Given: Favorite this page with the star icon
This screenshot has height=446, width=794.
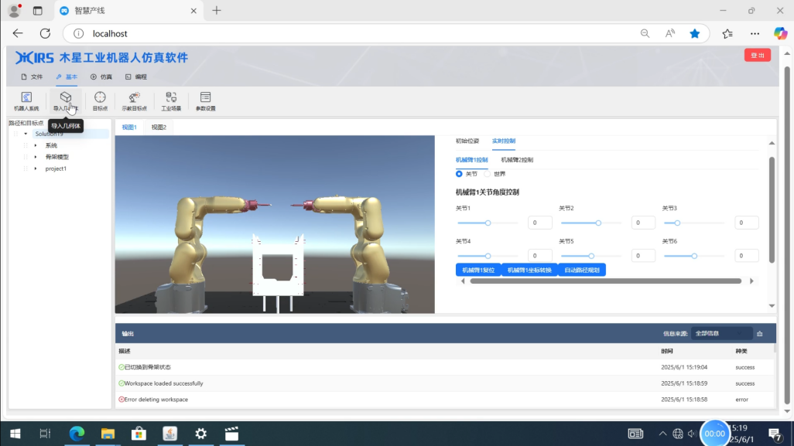Looking at the screenshot, I should (695, 33).
